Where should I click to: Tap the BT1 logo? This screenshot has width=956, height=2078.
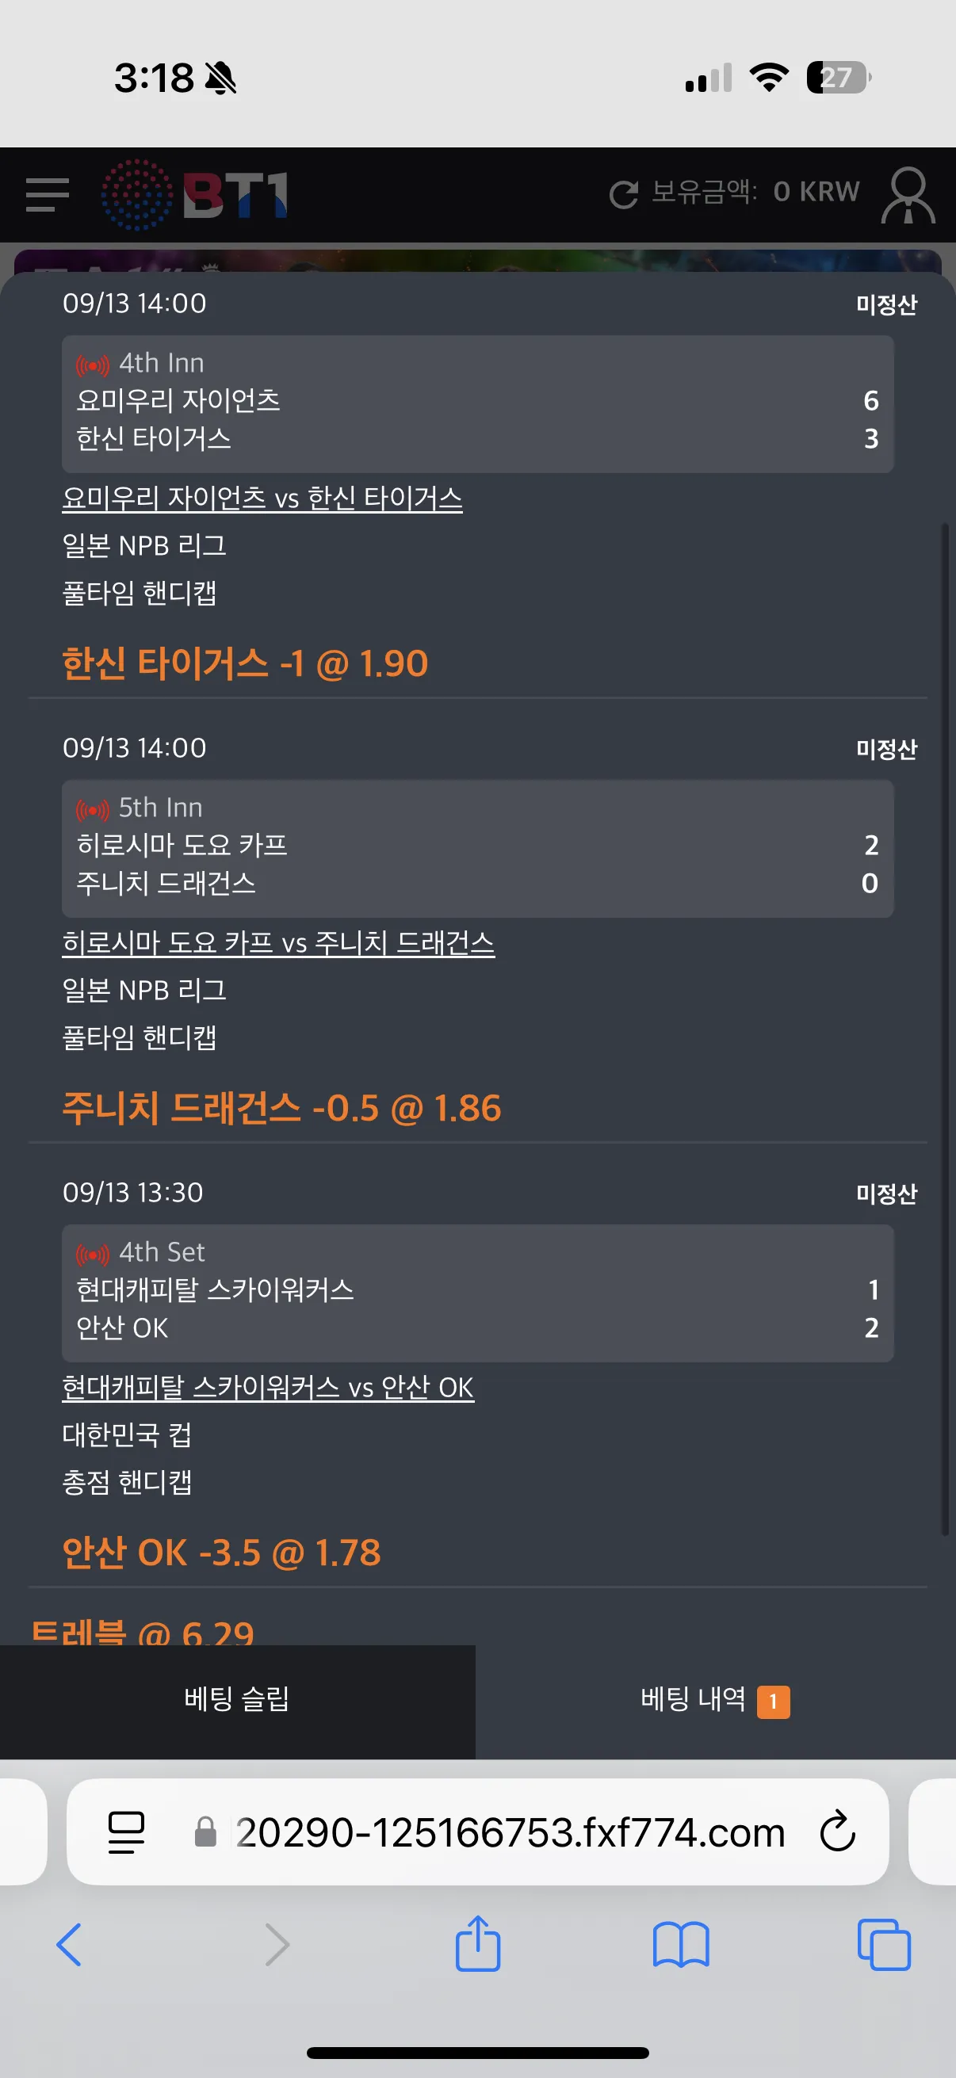[194, 195]
